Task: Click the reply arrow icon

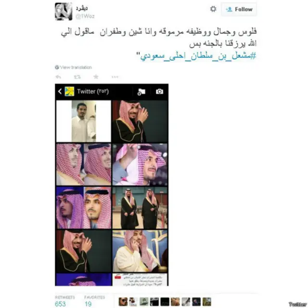Action: pos(58,77)
